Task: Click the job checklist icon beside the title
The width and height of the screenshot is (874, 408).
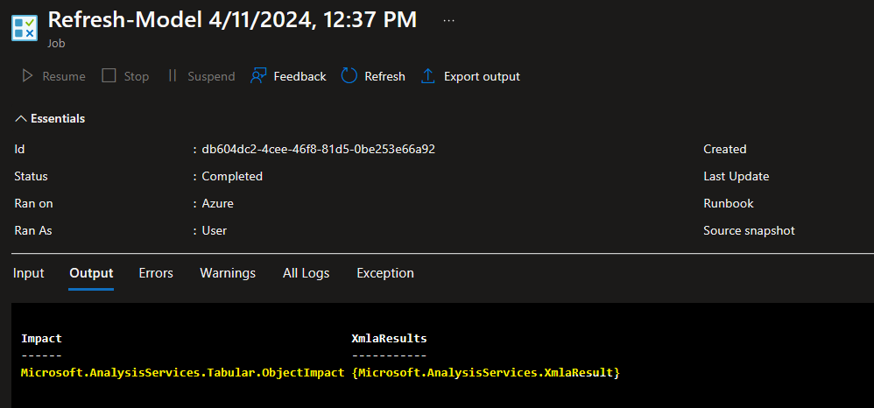Action: [x=25, y=28]
